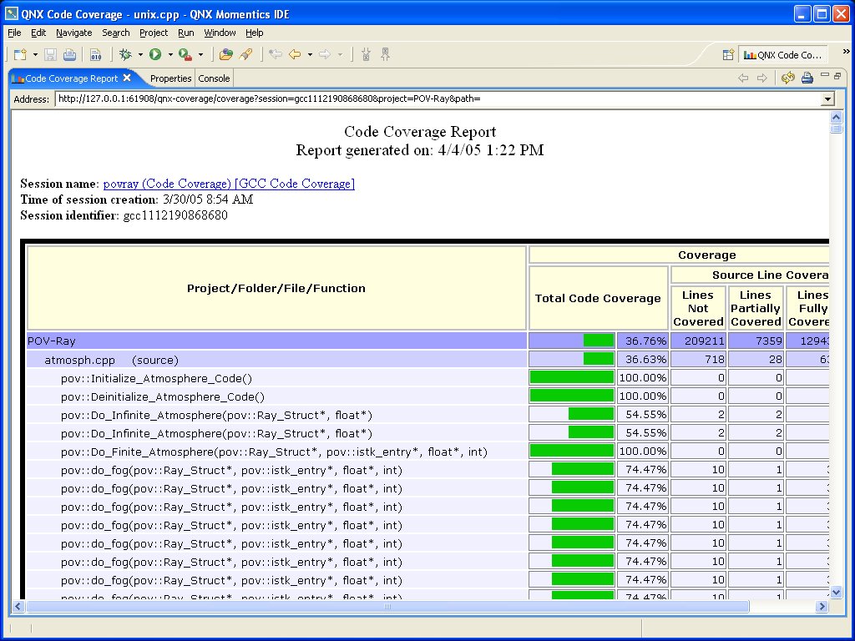Open the Project menu
855x641 pixels.
153,33
